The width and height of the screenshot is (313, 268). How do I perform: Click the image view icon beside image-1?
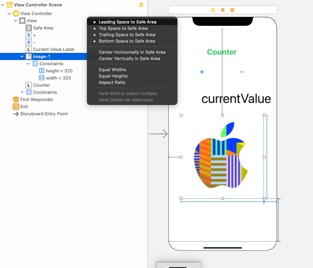click(x=29, y=56)
